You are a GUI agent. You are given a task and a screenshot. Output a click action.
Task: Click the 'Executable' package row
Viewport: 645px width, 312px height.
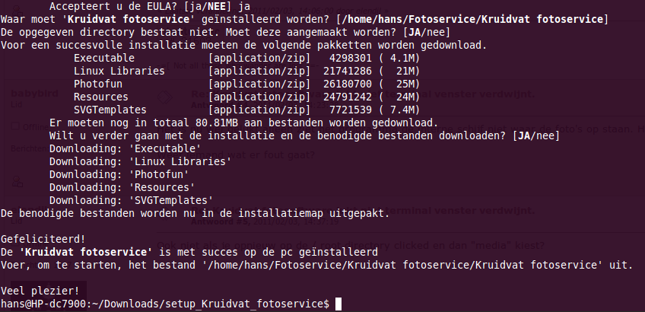point(246,58)
